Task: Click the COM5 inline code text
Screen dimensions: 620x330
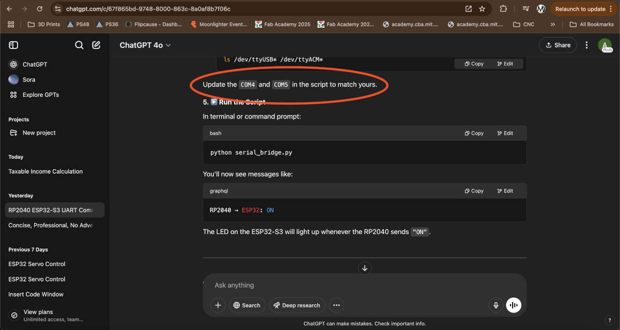Action: [281, 85]
